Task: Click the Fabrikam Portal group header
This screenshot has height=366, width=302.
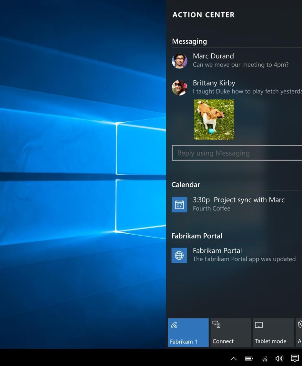Action: click(197, 236)
